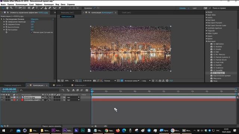The height and width of the screenshot is (134, 239).
Task: Click the reset link of block dissolve effect
Action: [35, 19]
